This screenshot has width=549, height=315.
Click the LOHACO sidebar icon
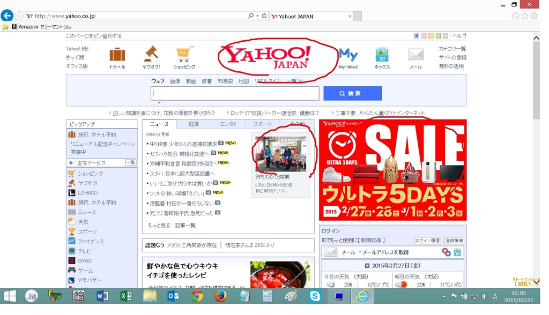pyautogui.click(x=71, y=193)
